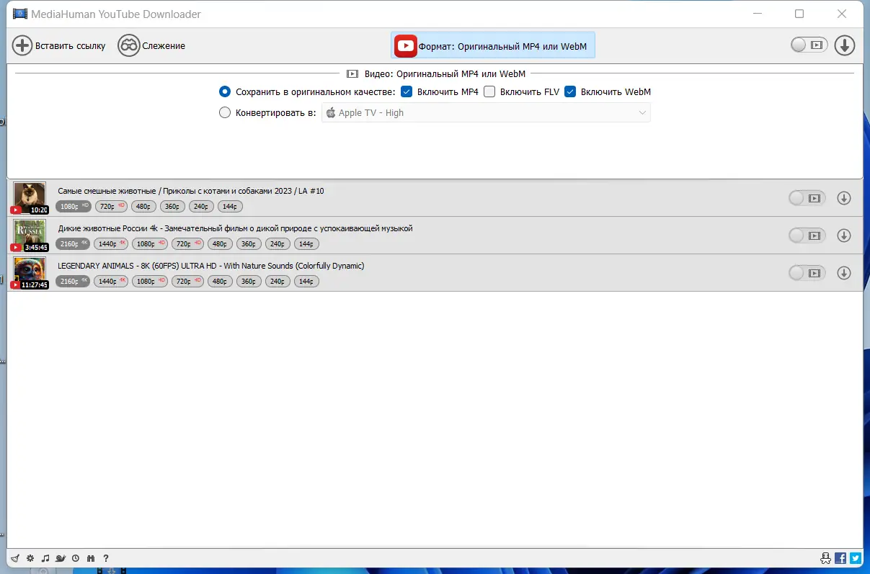Toggle switch for Дикие животные России row

tap(806, 236)
